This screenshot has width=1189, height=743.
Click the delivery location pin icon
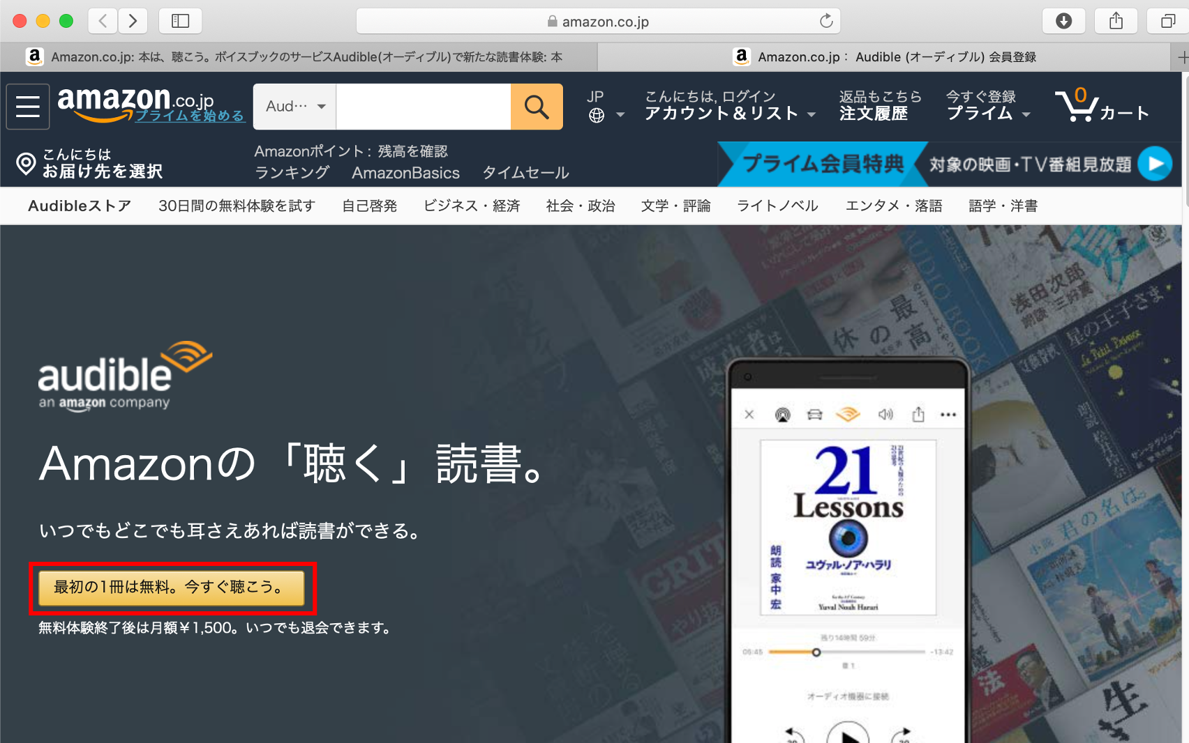coord(26,164)
